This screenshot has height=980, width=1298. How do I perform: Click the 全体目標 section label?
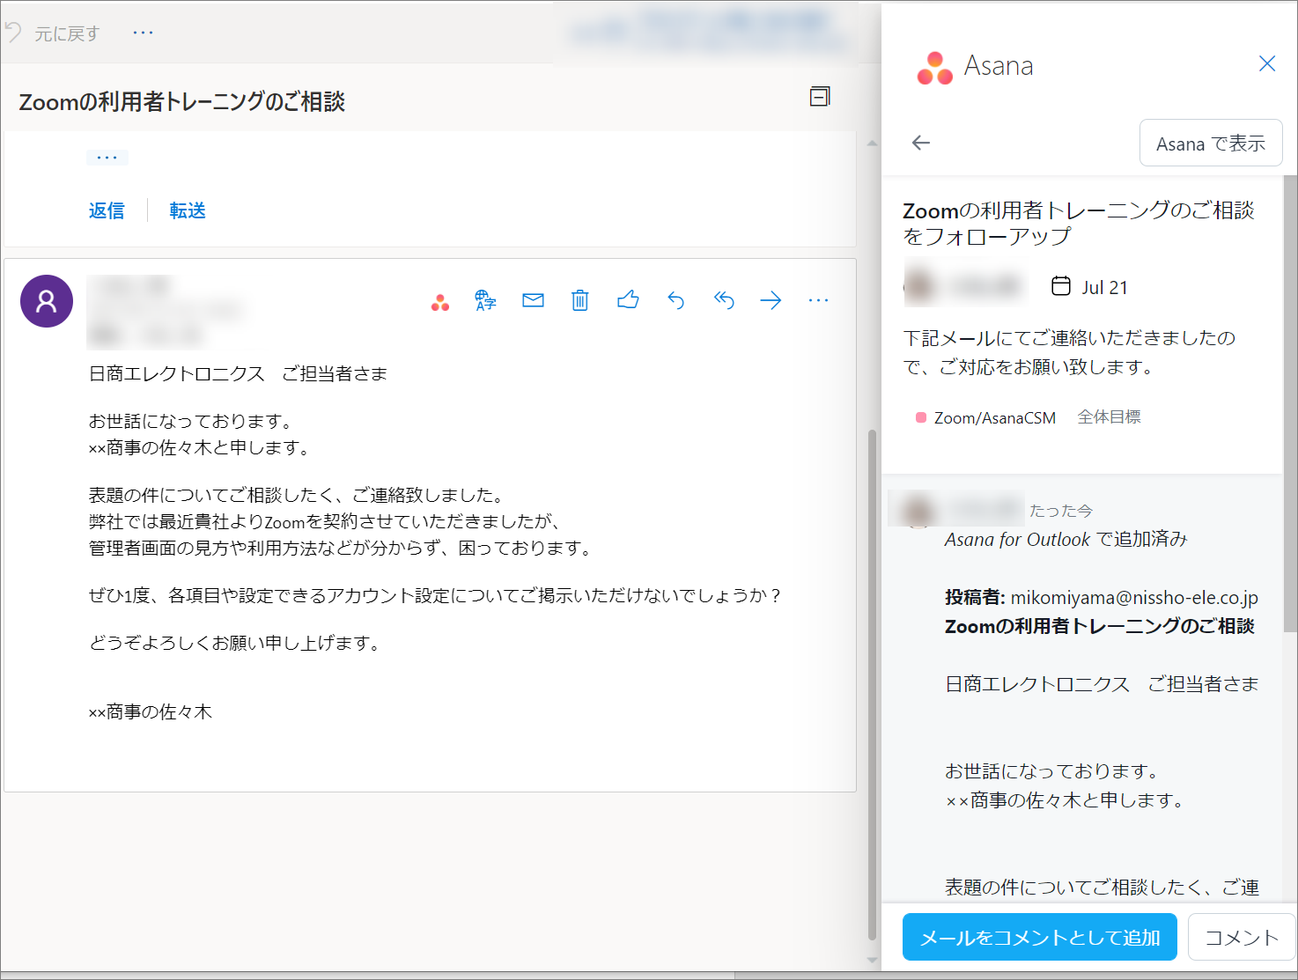(x=1110, y=416)
